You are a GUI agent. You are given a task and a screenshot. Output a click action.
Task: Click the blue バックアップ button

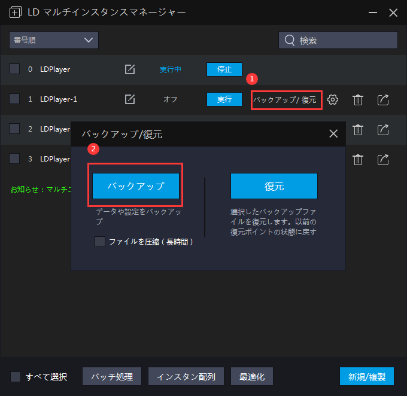coord(136,186)
